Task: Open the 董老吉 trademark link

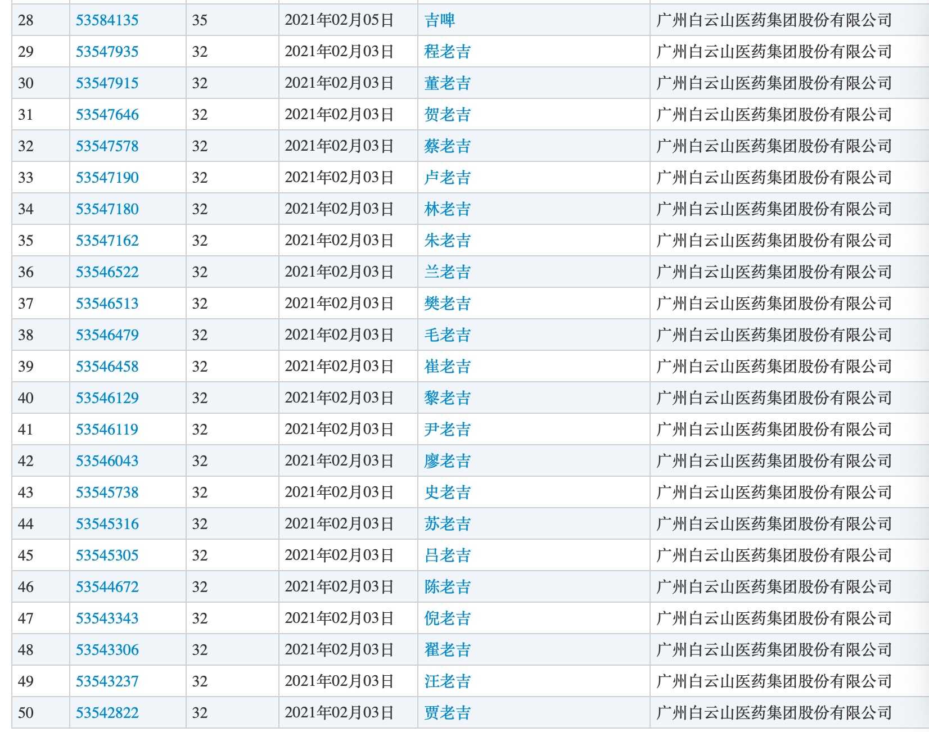Action: click(x=447, y=83)
